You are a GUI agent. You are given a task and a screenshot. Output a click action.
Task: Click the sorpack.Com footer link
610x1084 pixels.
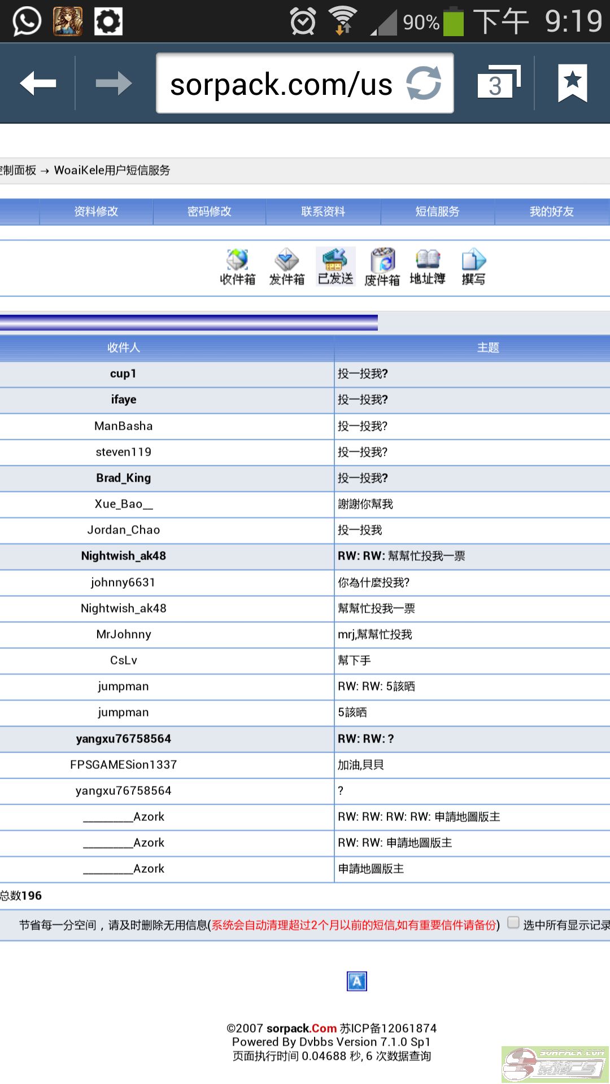302,1028
